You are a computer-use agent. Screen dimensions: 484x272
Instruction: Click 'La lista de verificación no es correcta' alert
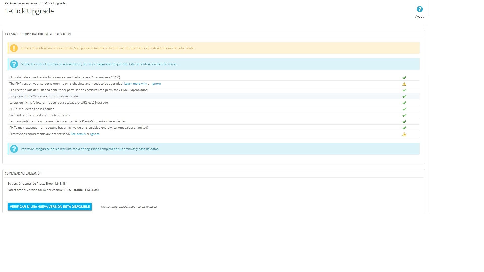(x=214, y=48)
